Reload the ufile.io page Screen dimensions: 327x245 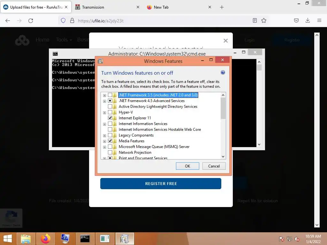(31, 21)
